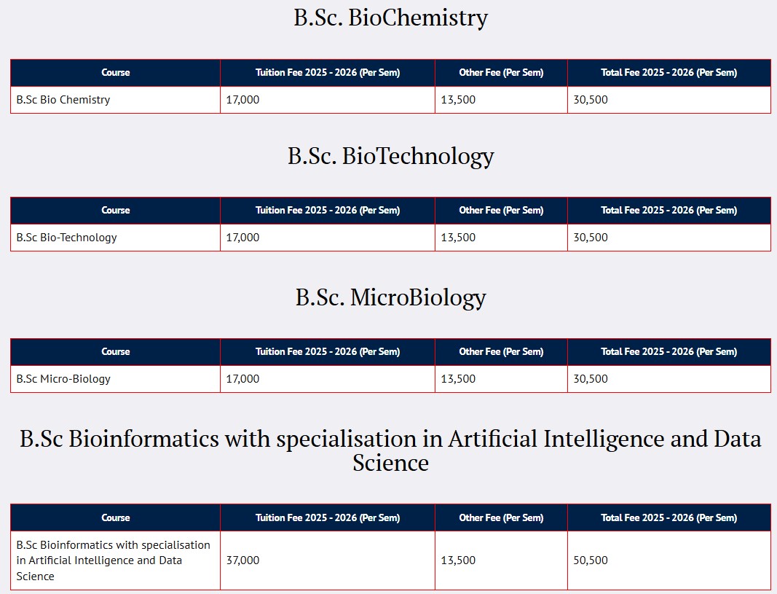Click the B.Sc Bioinformatics section heading
Screen dimensions: 777x594
click(390, 450)
